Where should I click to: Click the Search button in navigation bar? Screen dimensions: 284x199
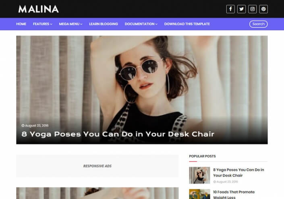[259, 24]
